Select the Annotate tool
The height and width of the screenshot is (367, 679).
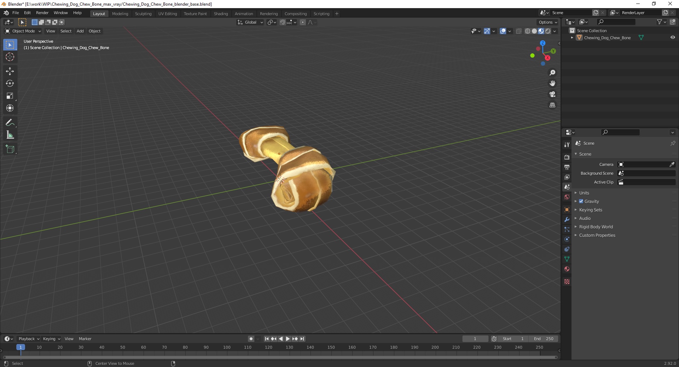coord(10,123)
